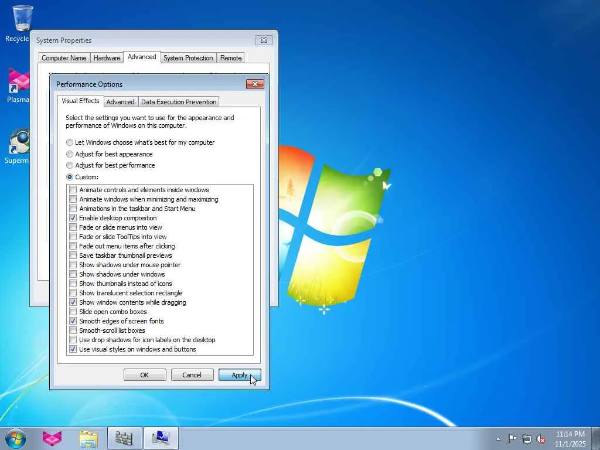Enable Animate controls and elements inside windows
Screen dimensions: 600x450
[x=73, y=190]
